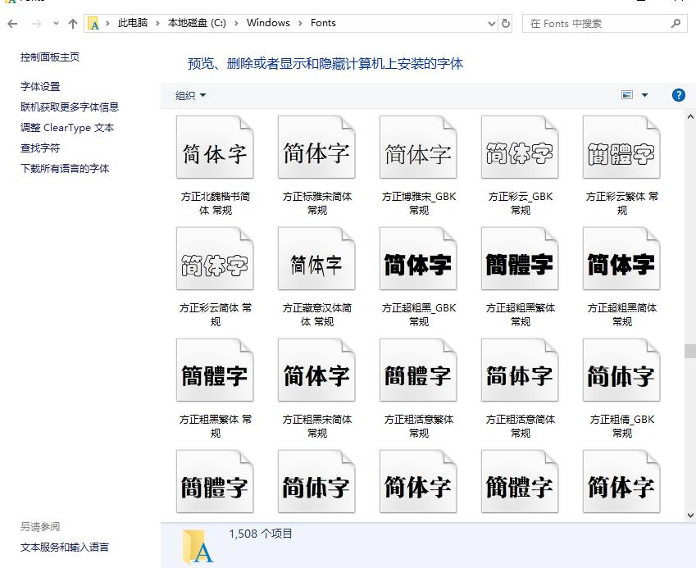
Task: Open 查找字符 link
Action: tap(40, 148)
